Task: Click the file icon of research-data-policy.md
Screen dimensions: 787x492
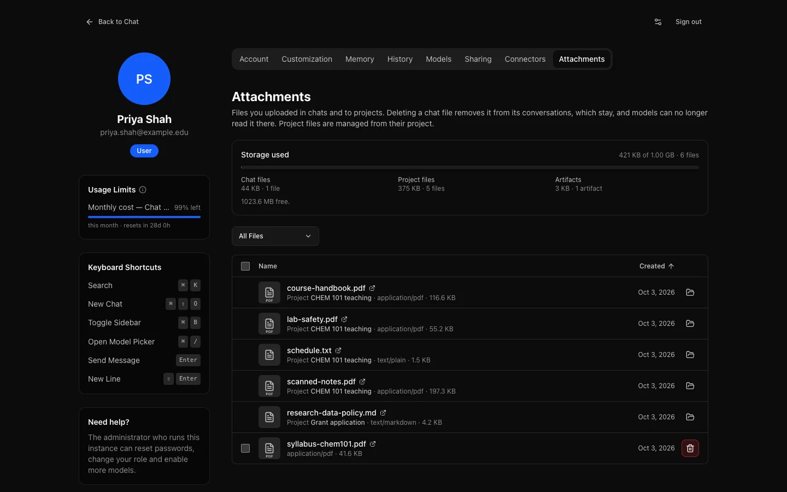Action: [269, 417]
